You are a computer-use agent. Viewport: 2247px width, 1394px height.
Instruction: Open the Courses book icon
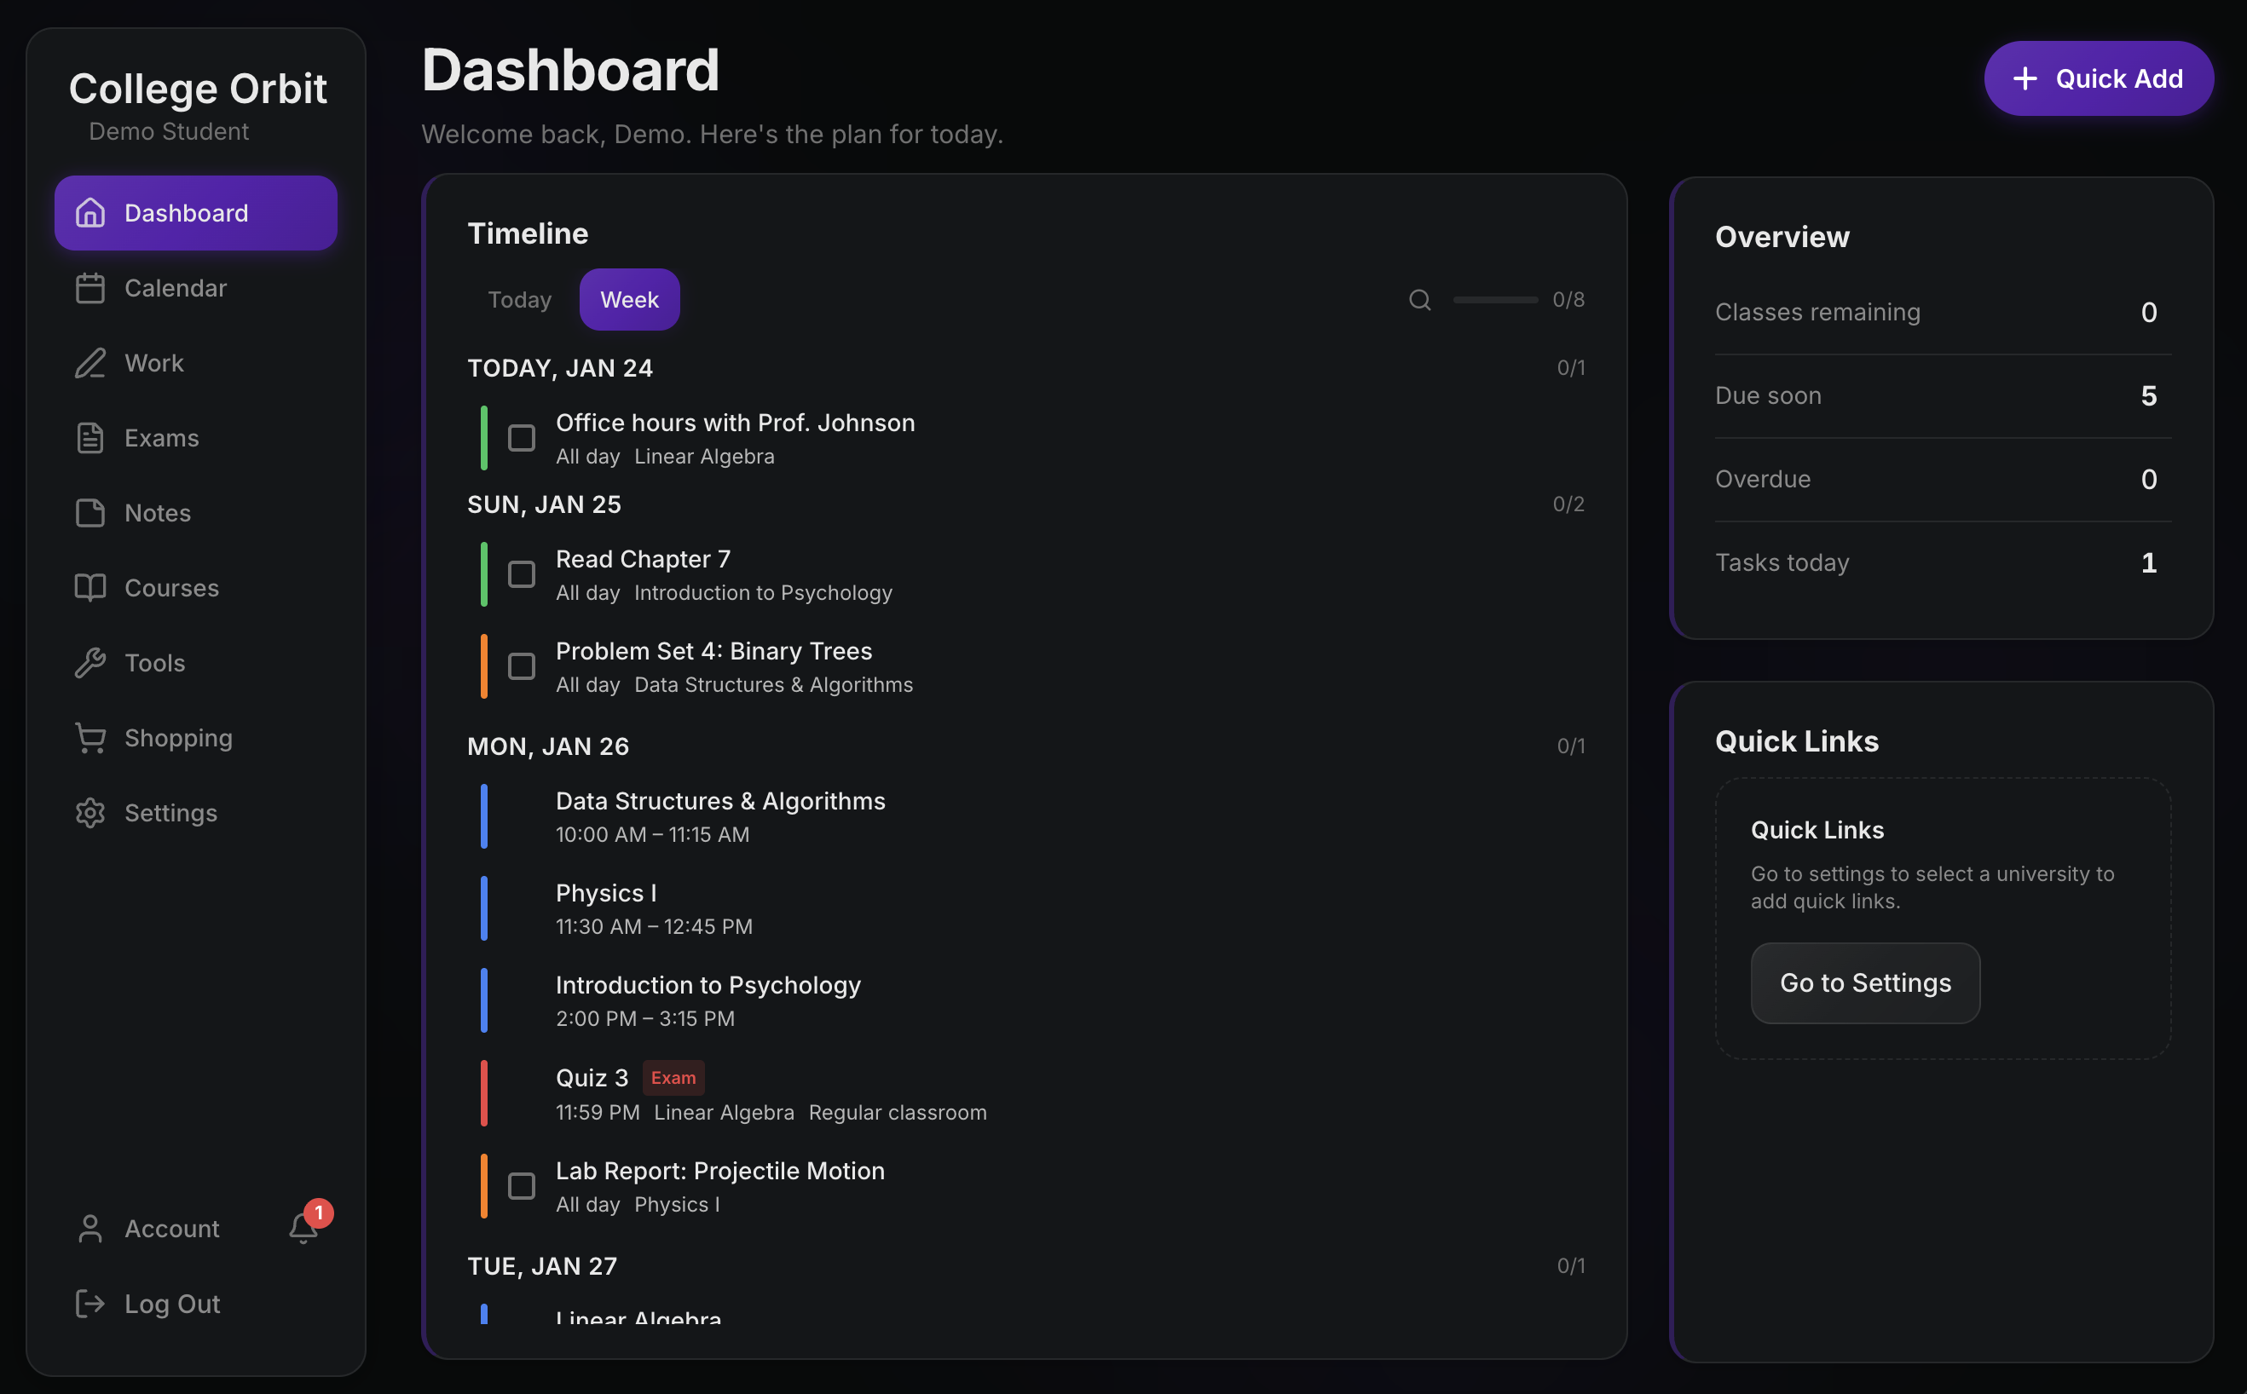(x=90, y=587)
